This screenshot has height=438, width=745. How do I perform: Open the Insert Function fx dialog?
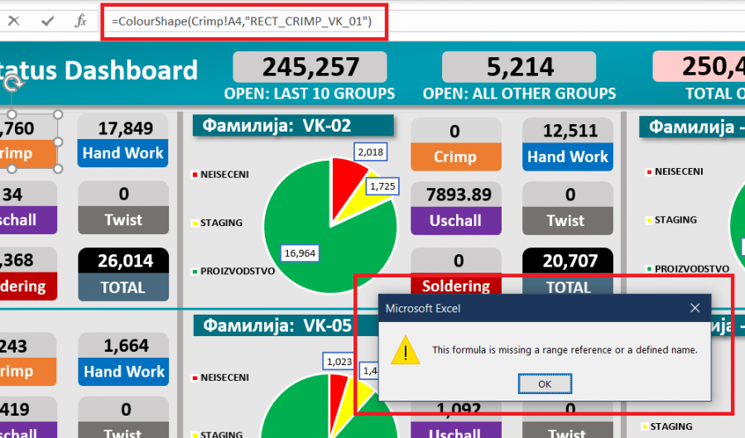click(81, 21)
